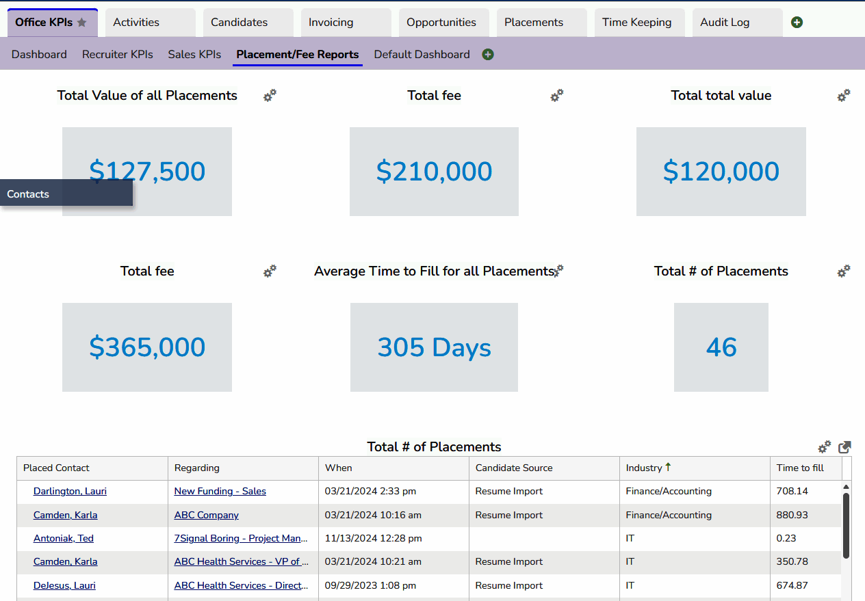Pop out placements table in new window
865x601 pixels.
click(845, 447)
